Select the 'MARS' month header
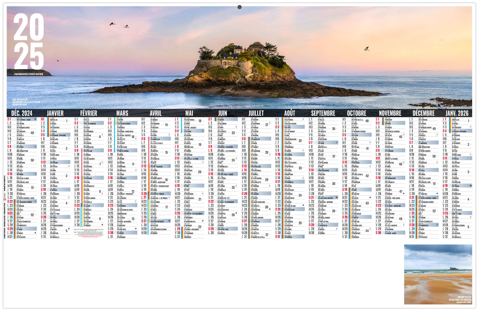Screen dimensions: 480x311 tap(122, 113)
